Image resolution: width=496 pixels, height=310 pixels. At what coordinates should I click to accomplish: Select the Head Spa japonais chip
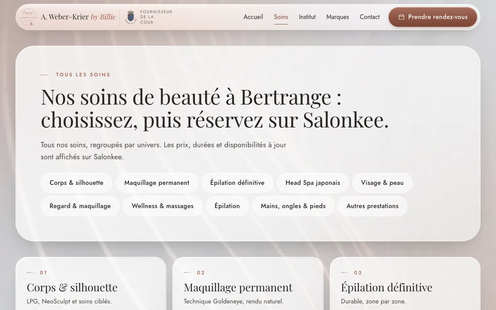pyautogui.click(x=313, y=183)
